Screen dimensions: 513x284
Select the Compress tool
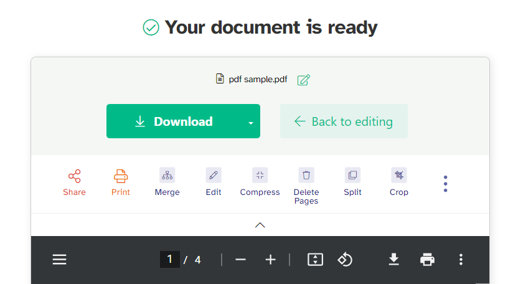click(260, 176)
